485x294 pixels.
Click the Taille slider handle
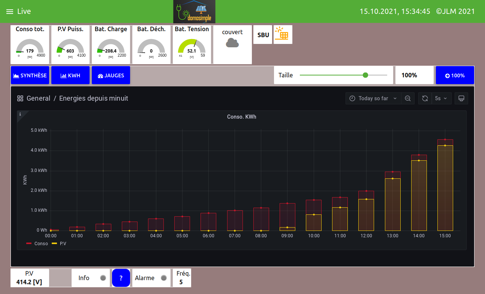[x=365, y=75]
